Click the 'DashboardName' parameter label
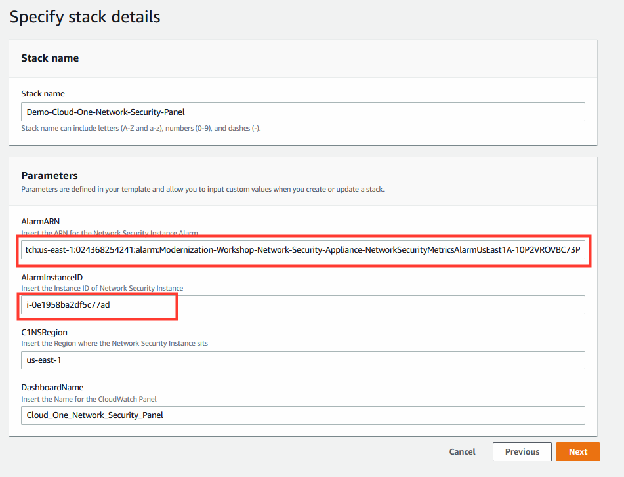This screenshot has height=477, width=624. (52, 388)
